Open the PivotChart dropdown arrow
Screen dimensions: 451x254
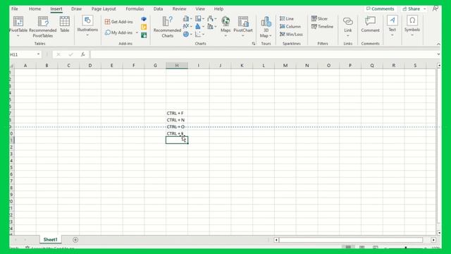point(243,36)
